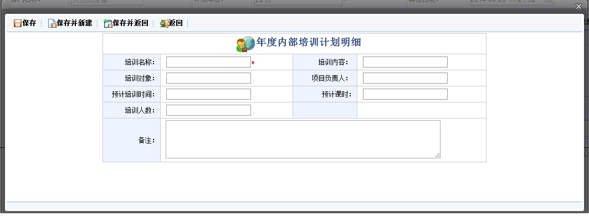
Task: Click the 培训对象 label
Action: pos(140,79)
